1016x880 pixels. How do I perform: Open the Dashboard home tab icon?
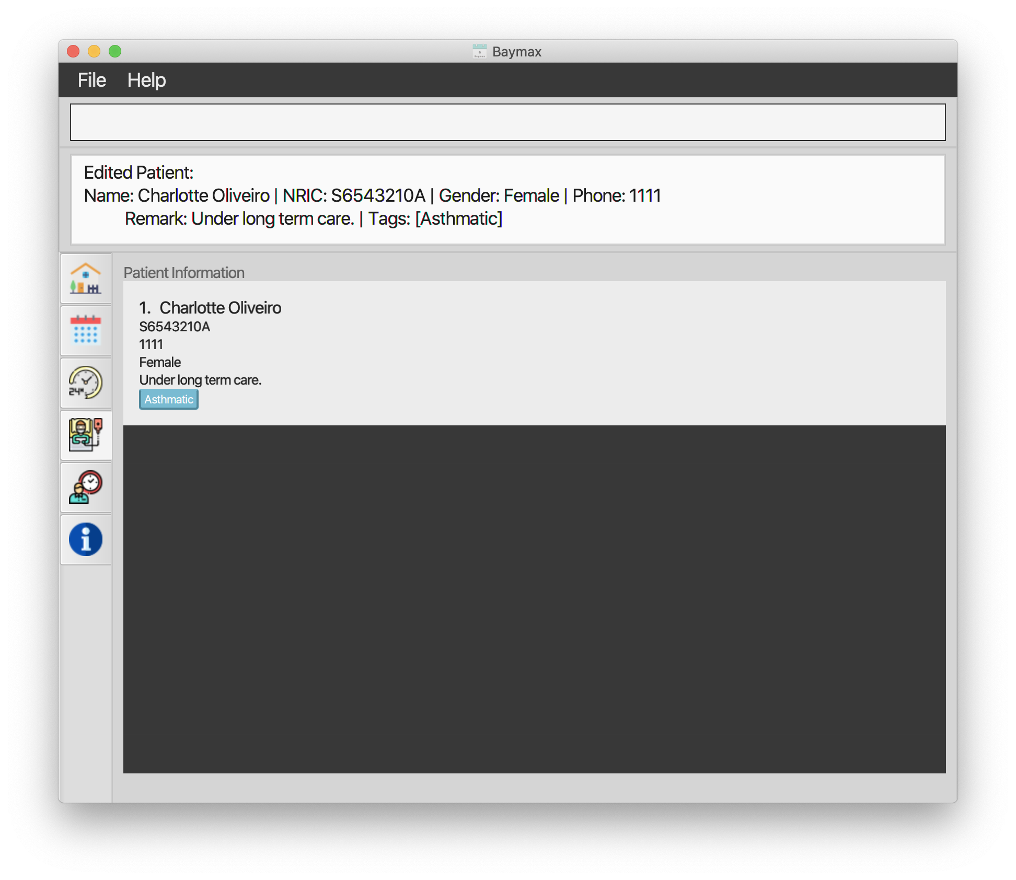86,279
